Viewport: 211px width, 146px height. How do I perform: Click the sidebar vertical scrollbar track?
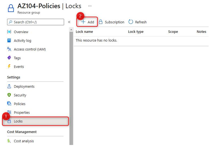pyautogui.click(x=71, y=88)
